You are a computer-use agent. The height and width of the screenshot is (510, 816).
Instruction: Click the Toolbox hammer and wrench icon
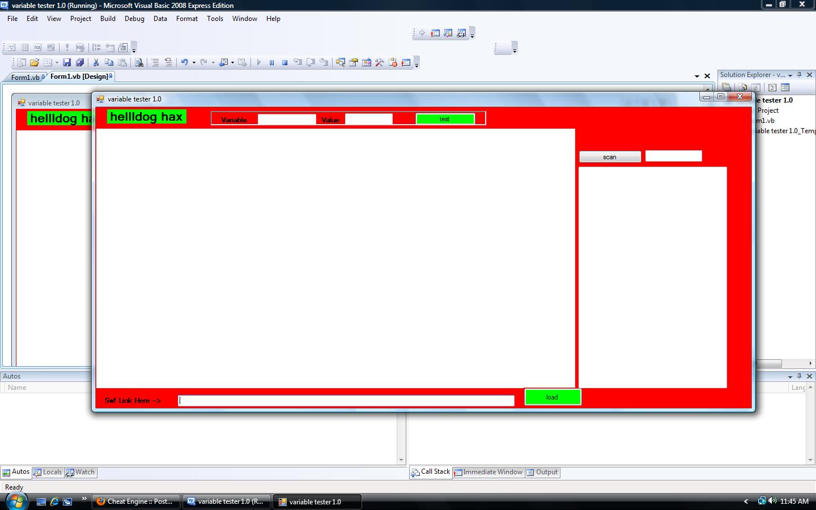click(x=379, y=62)
